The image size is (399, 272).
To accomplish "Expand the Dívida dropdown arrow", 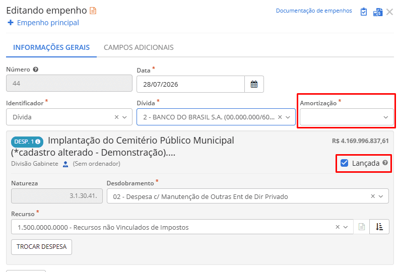I will tap(288, 117).
